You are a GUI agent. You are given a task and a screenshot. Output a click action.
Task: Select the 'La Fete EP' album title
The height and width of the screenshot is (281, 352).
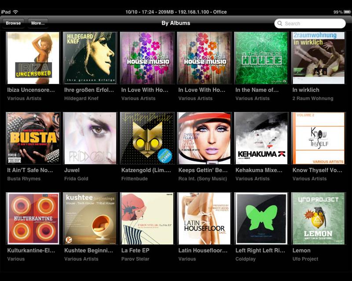coord(136,250)
